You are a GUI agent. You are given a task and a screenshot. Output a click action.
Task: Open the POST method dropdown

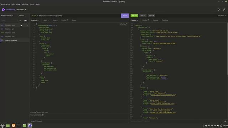pos(35,16)
